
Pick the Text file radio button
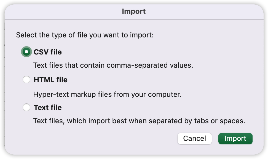[x=26, y=107]
